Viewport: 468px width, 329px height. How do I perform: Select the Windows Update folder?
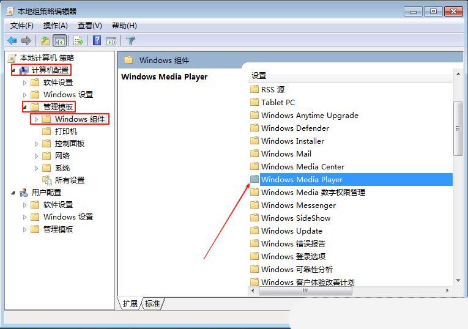point(291,231)
